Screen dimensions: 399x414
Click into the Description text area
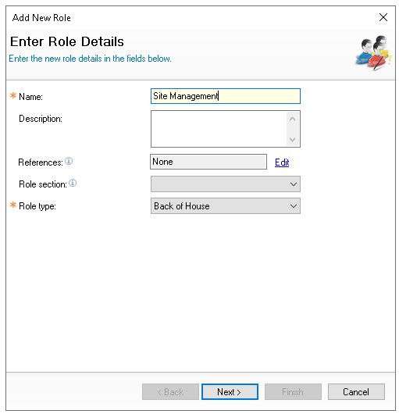point(219,129)
